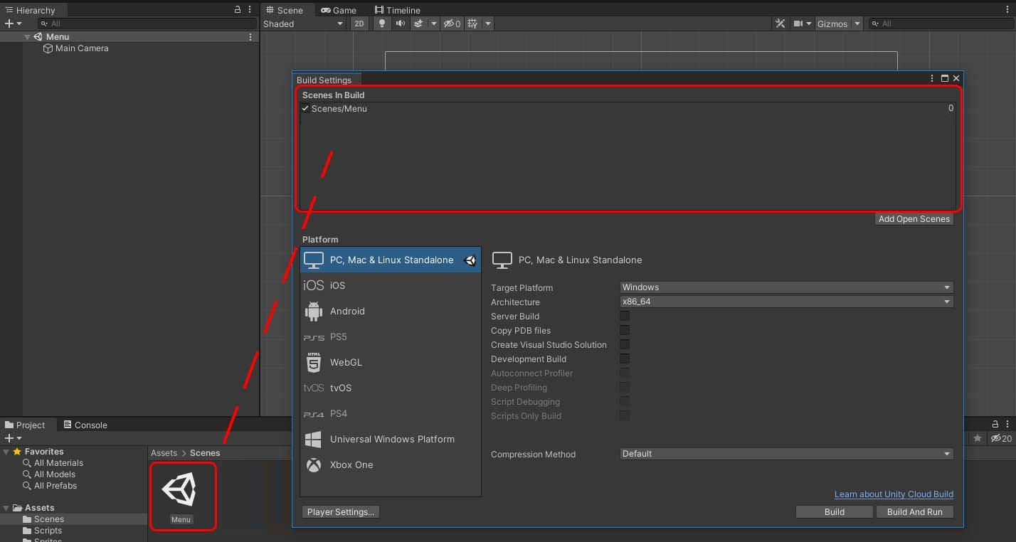Select the iOS platform

pyautogui.click(x=391, y=285)
